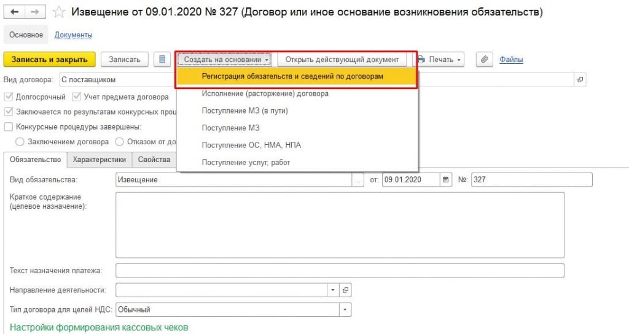Open calendar picker for the date field
The height and width of the screenshot is (334, 629).
tap(445, 180)
